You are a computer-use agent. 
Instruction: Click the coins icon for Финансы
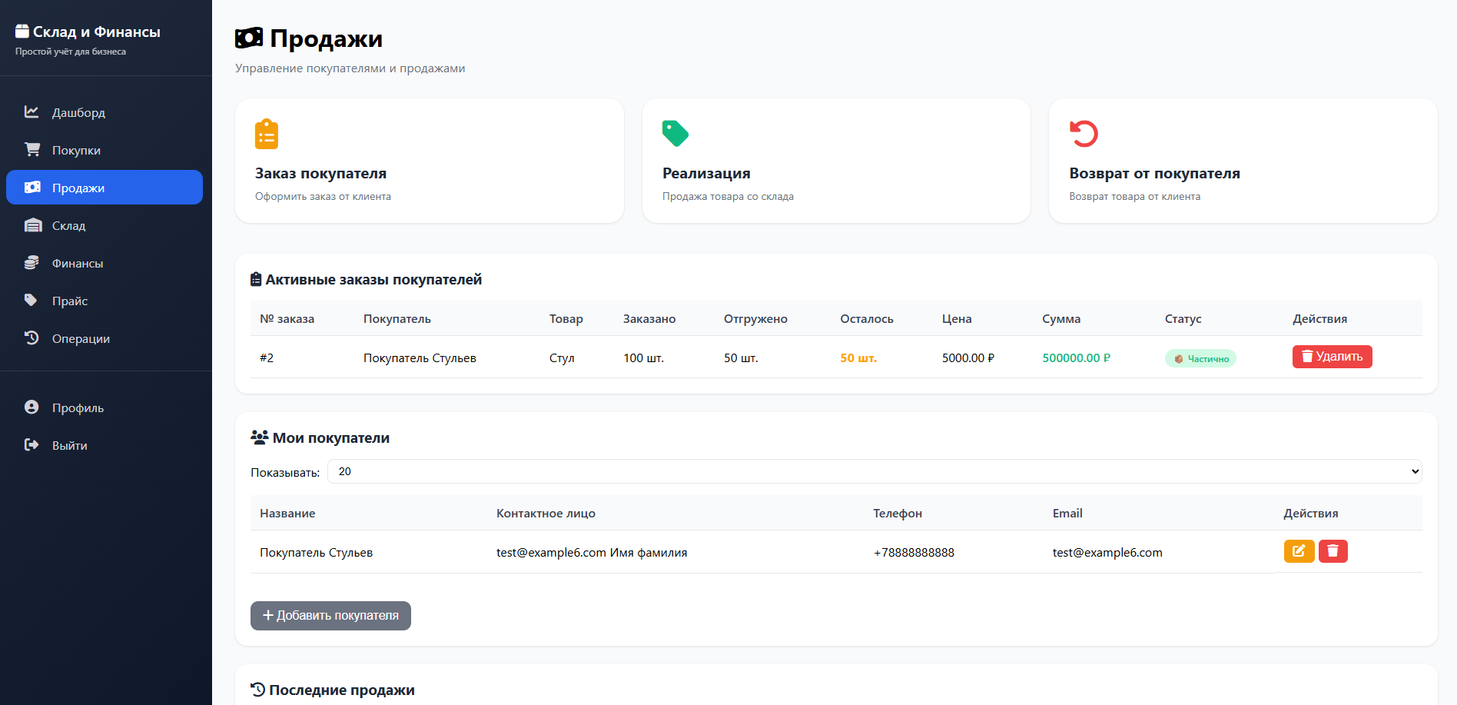click(32, 263)
